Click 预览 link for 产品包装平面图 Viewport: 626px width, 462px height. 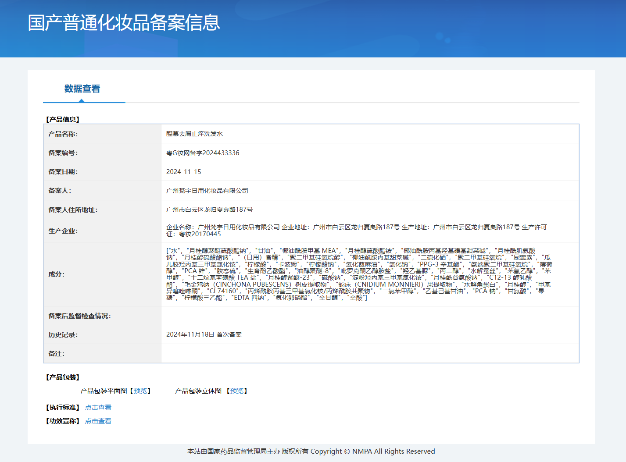point(140,391)
